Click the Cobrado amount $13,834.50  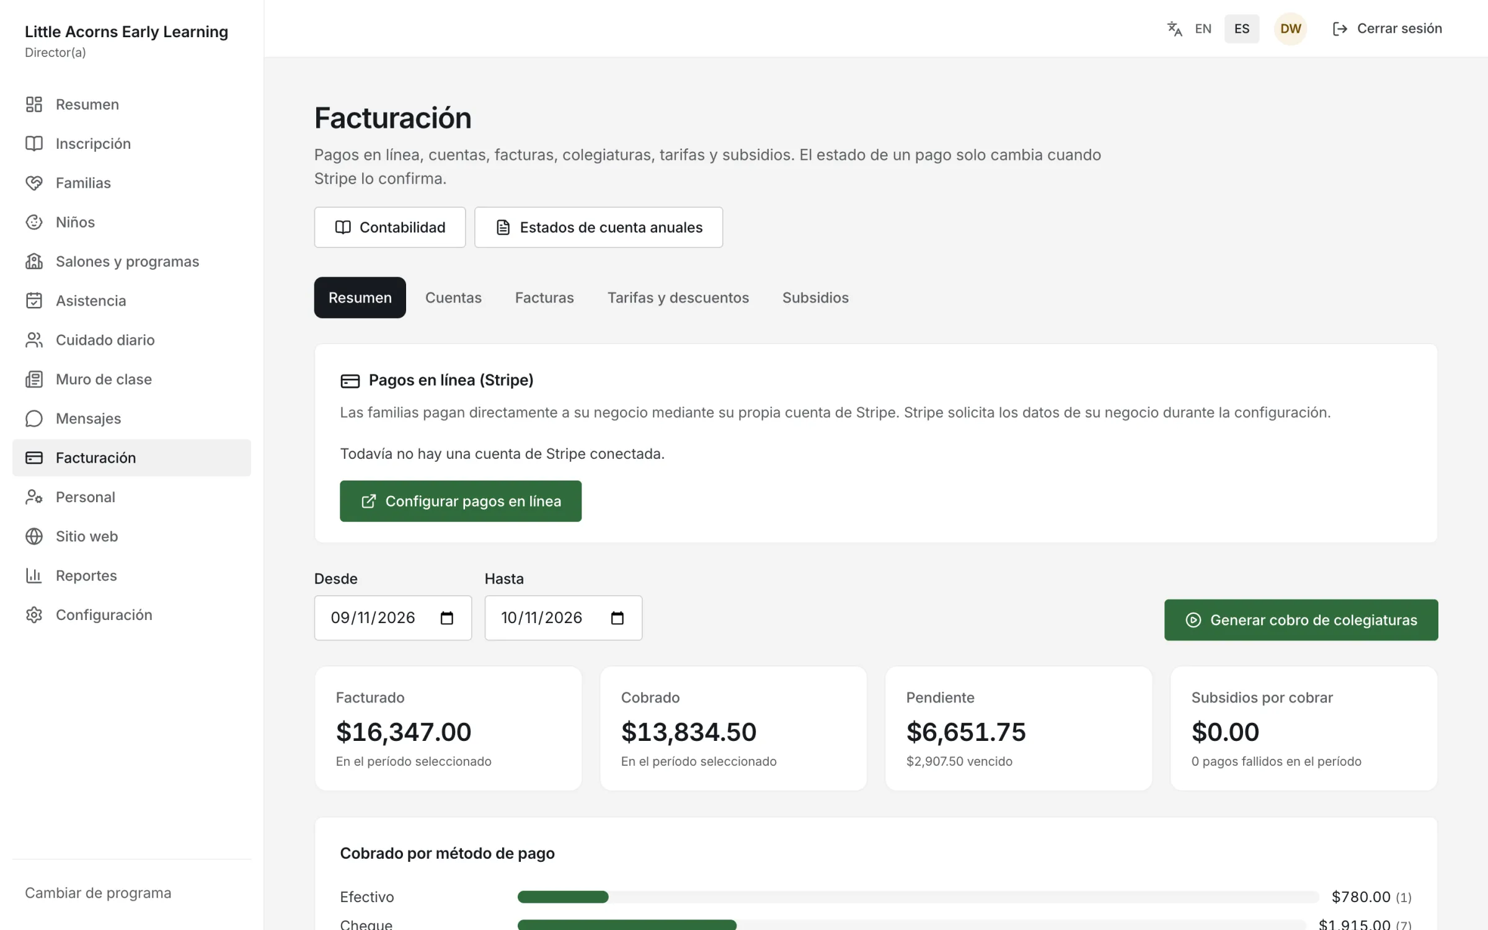[689, 732]
